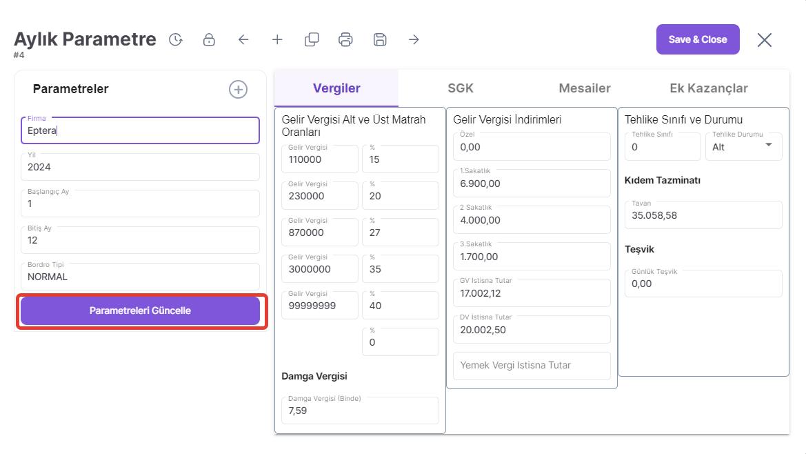Print the monthly parameter record
This screenshot has height=454, width=806.
[345, 40]
